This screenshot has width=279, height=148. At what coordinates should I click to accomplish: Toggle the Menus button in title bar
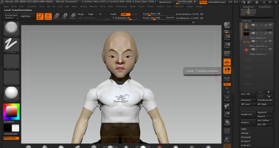203,2
